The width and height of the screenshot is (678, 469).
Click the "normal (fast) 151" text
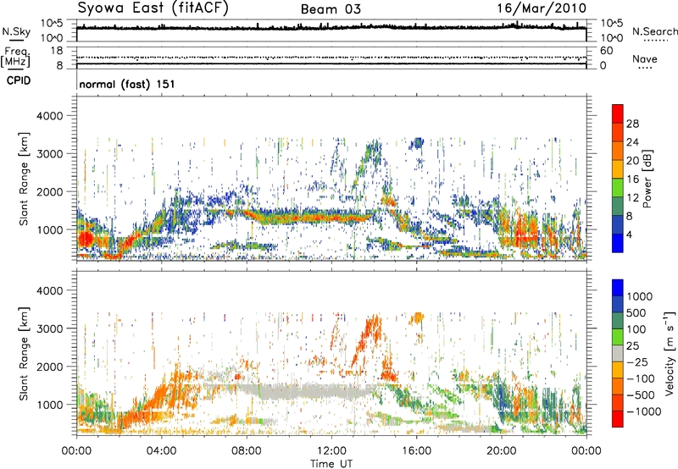(126, 84)
